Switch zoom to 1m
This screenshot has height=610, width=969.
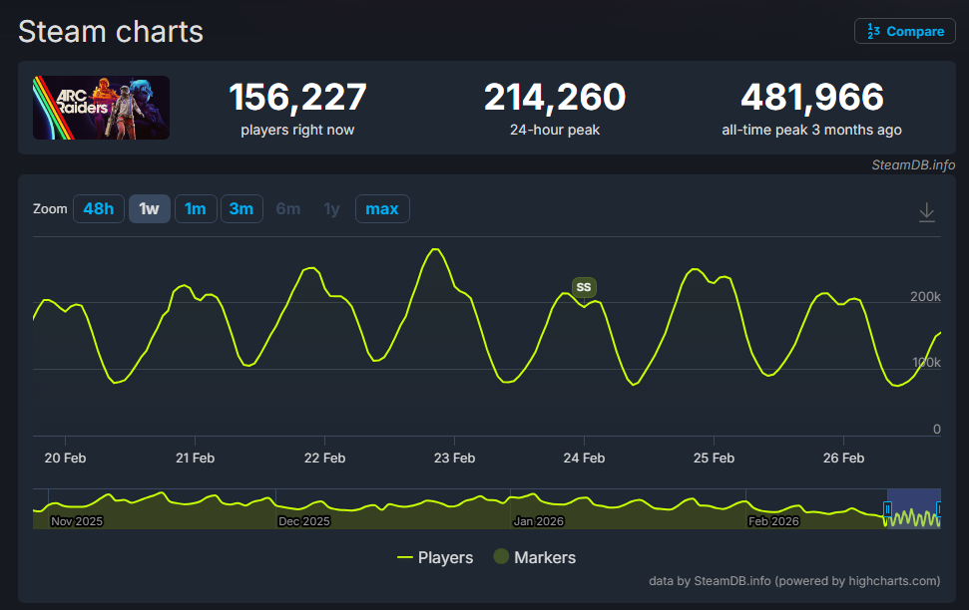(196, 208)
